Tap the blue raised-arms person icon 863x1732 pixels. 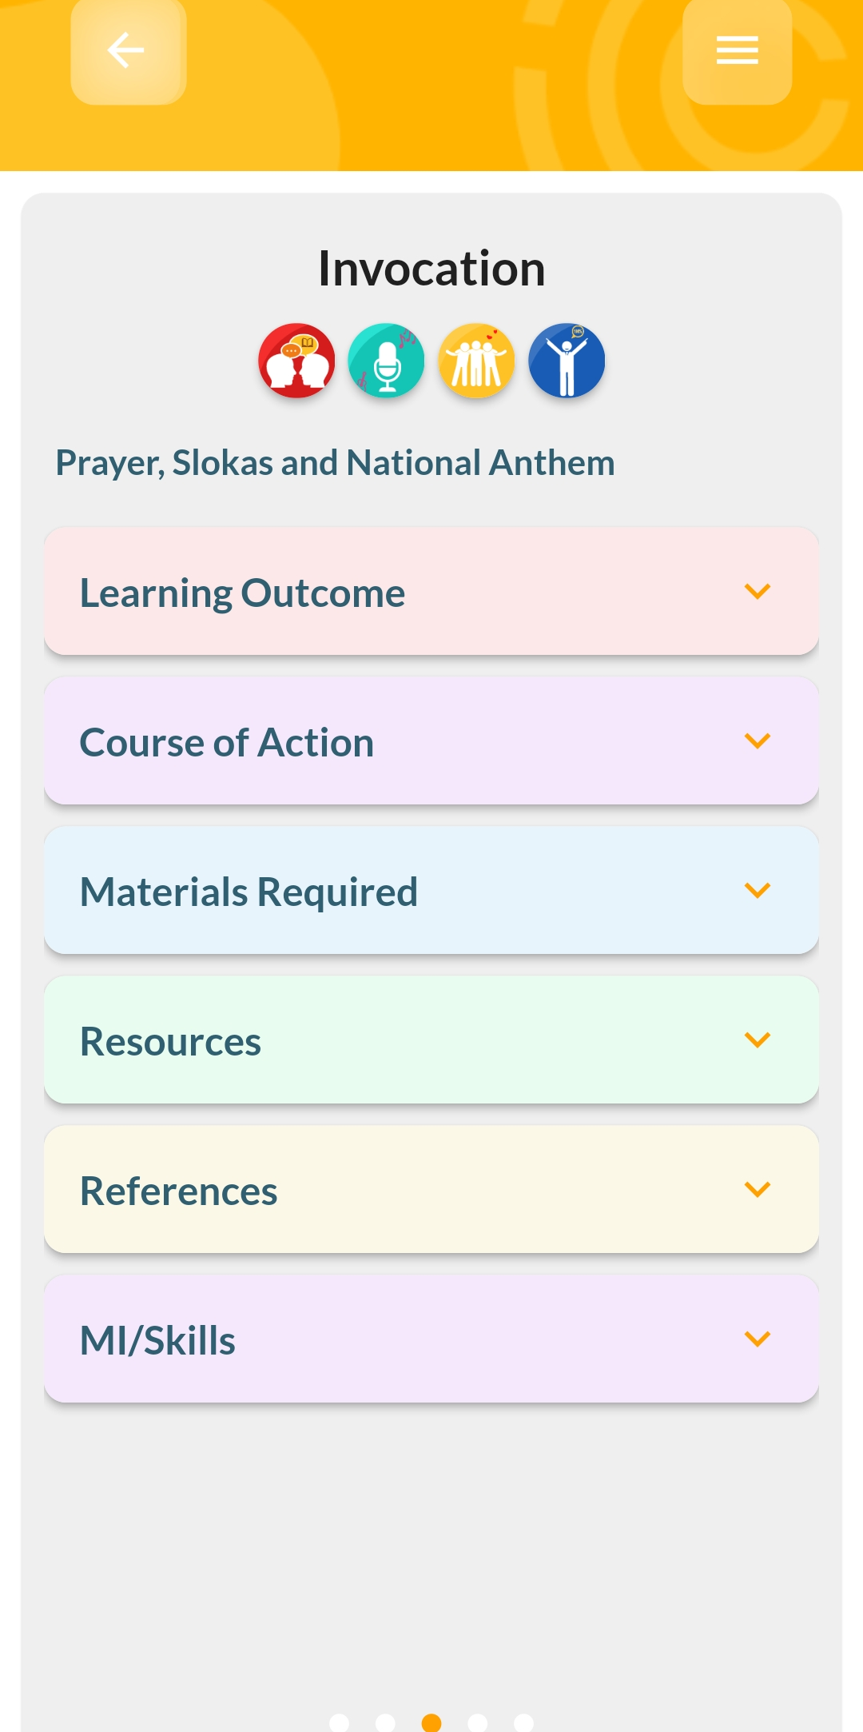[x=567, y=361]
